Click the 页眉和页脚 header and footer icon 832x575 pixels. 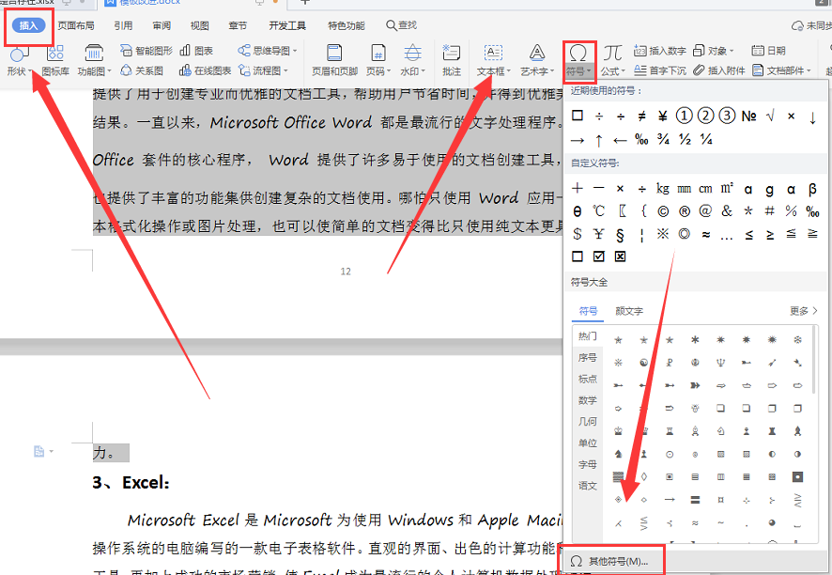334,53
